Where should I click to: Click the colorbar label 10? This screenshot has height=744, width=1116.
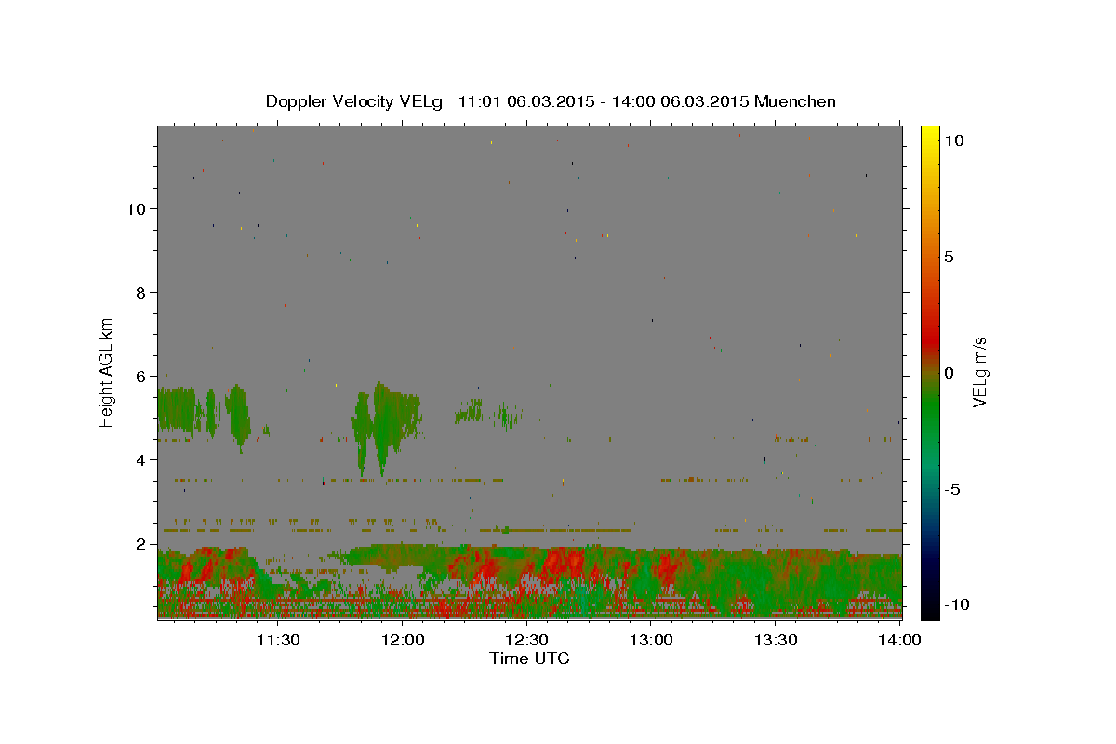[x=953, y=139]
